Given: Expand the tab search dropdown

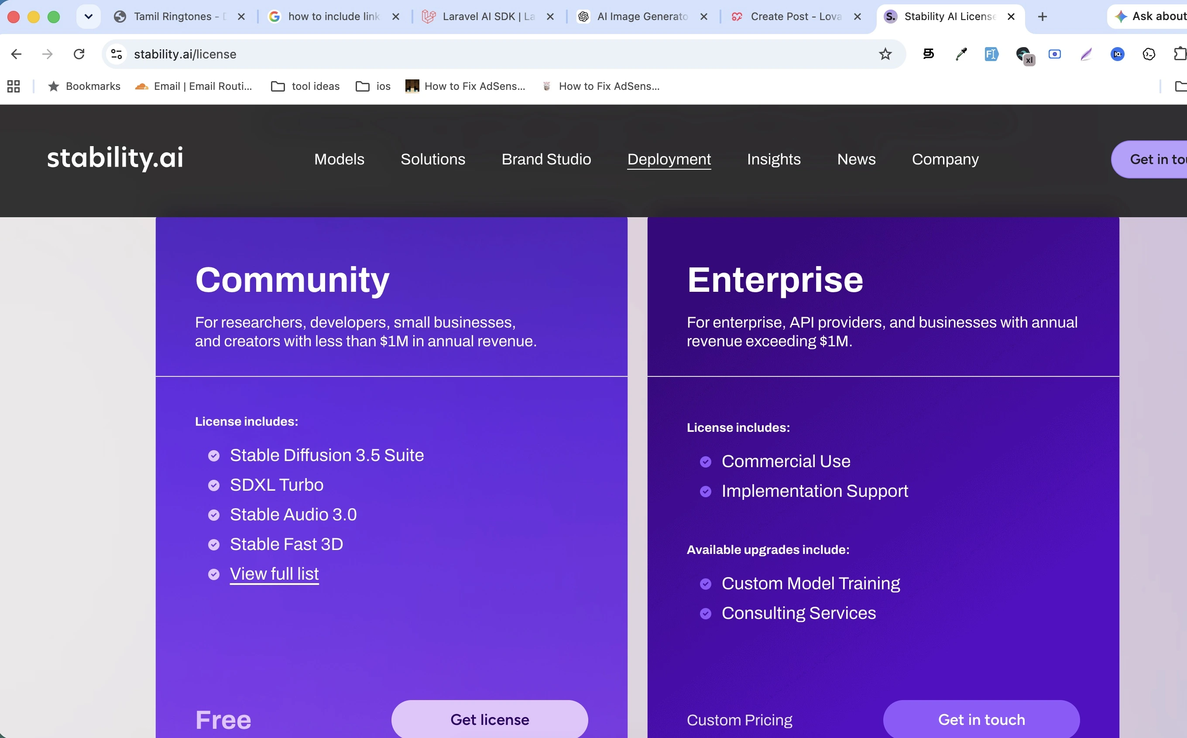Looking at the screenshot, I should 89,17.
